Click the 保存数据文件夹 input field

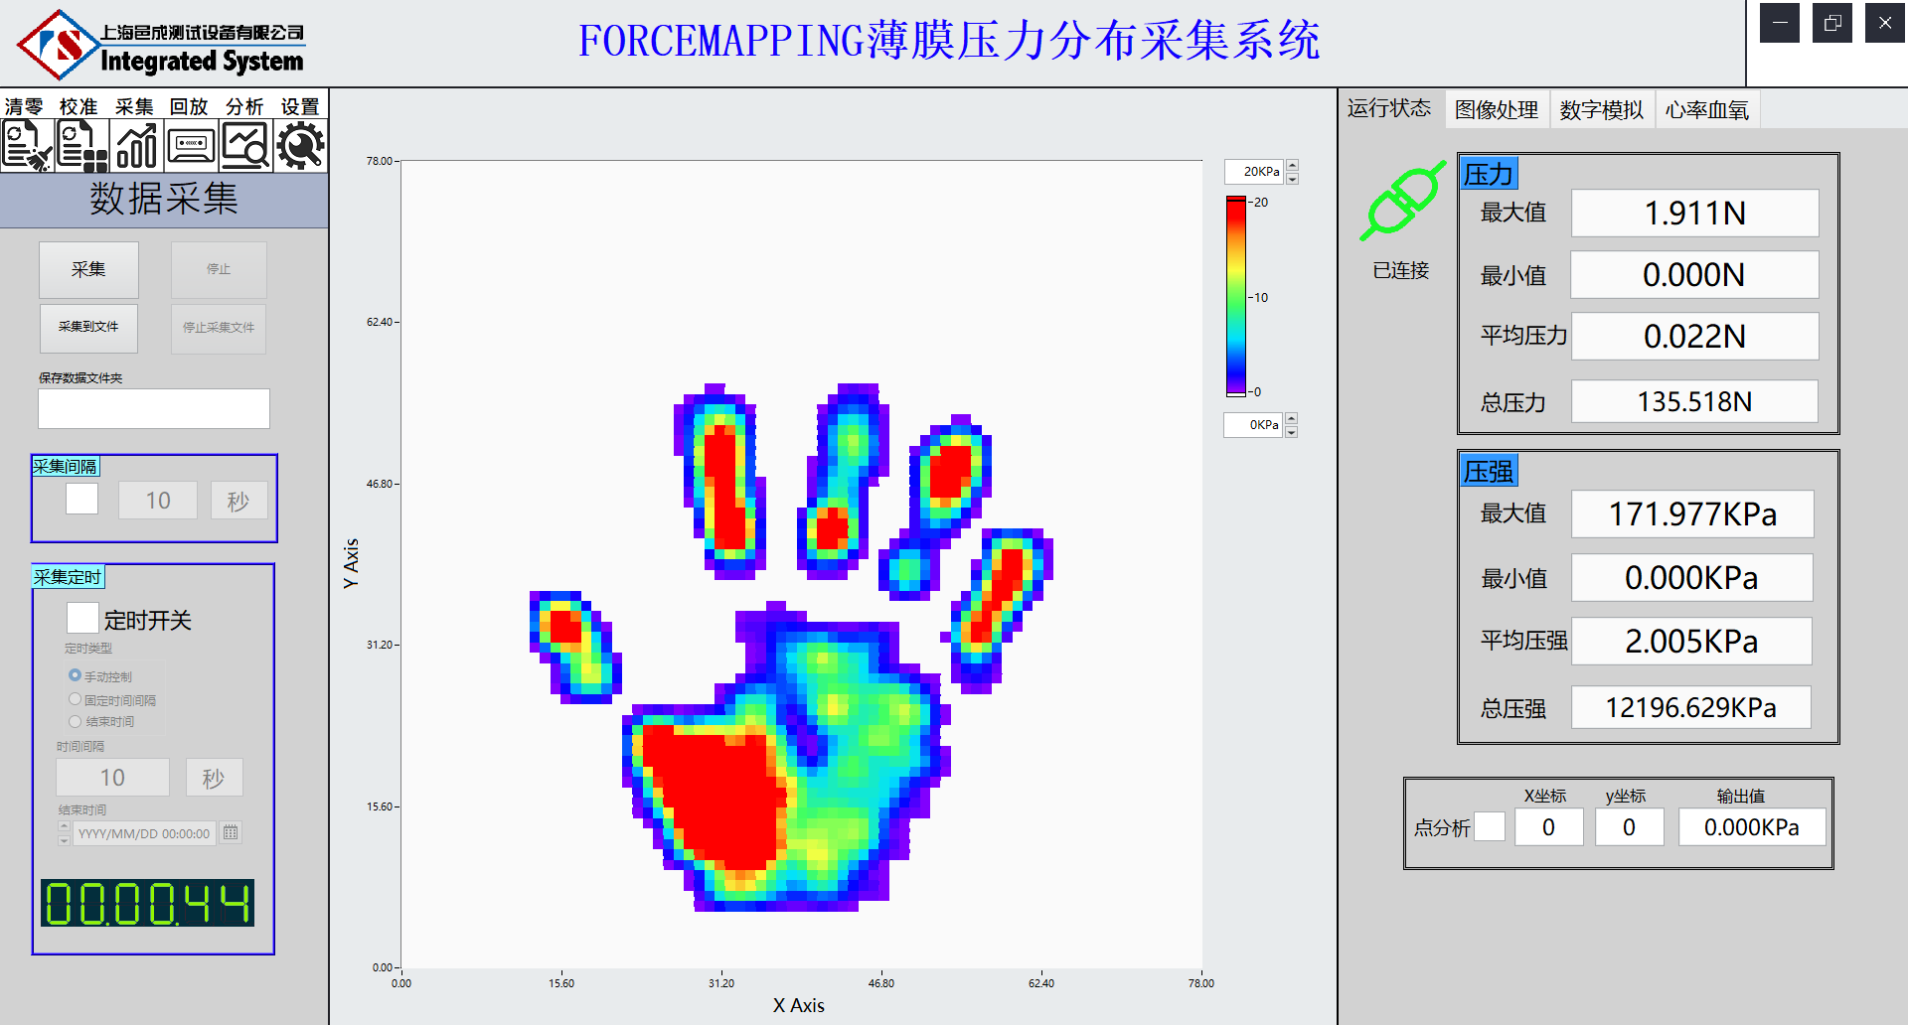pos(153,408)
